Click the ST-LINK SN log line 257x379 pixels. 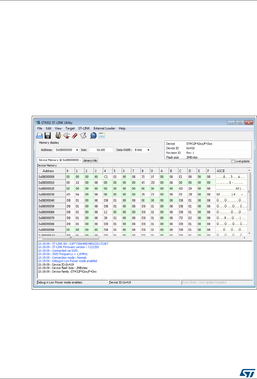tap(73, 244)
